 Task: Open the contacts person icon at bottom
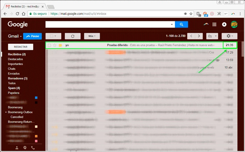coord(17,147)
